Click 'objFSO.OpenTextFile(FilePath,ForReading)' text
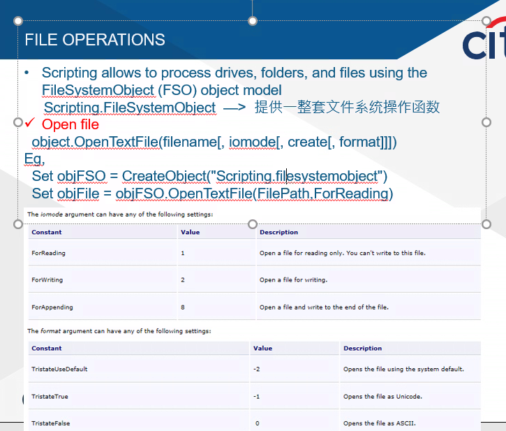506x431 pixels. pos(254,193)
